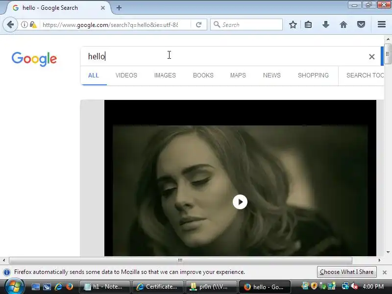Switch to the BOOKS search tab
The height and width of the screenshot is (294, 392).
pyautogui.click(x=203, y=75)
